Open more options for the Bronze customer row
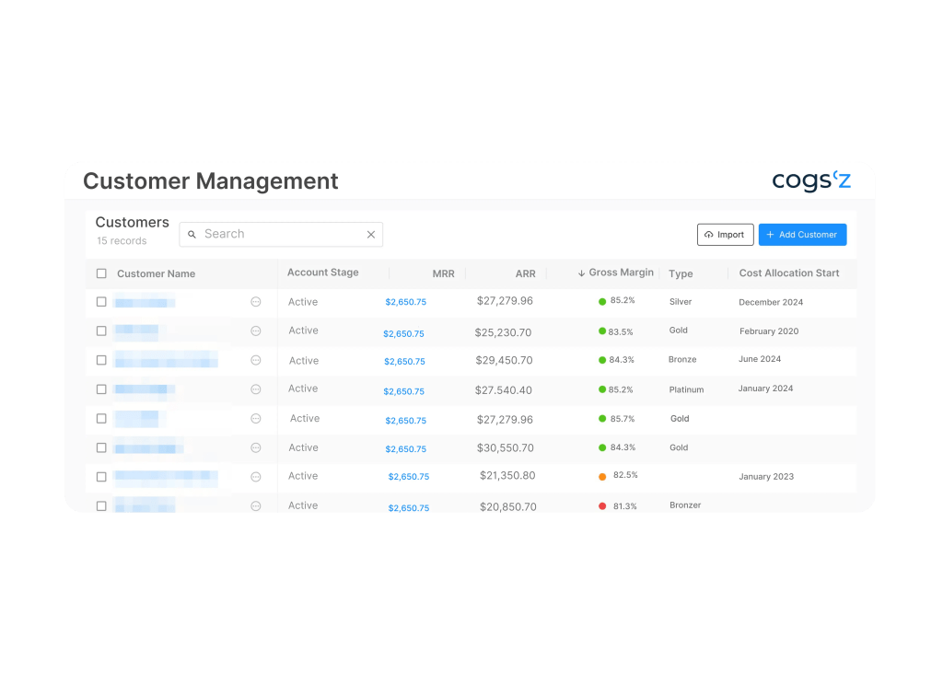The height and width of the screenshot is (673, 943). (x=256, y=360)
